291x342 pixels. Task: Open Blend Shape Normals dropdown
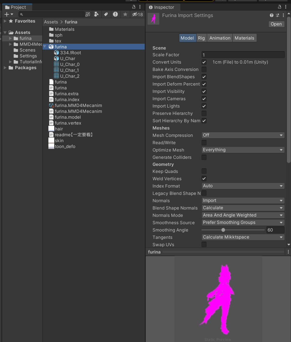click(243, 208)
